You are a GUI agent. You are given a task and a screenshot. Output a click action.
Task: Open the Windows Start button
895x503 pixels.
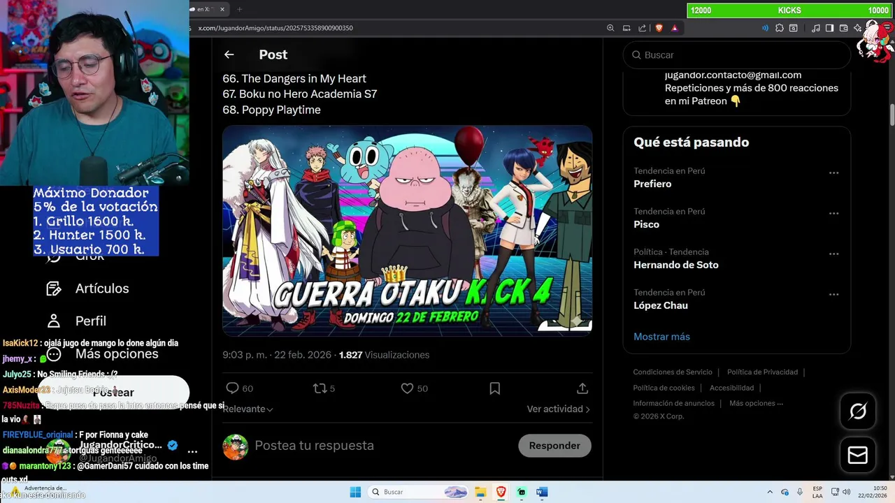point(355,492)
